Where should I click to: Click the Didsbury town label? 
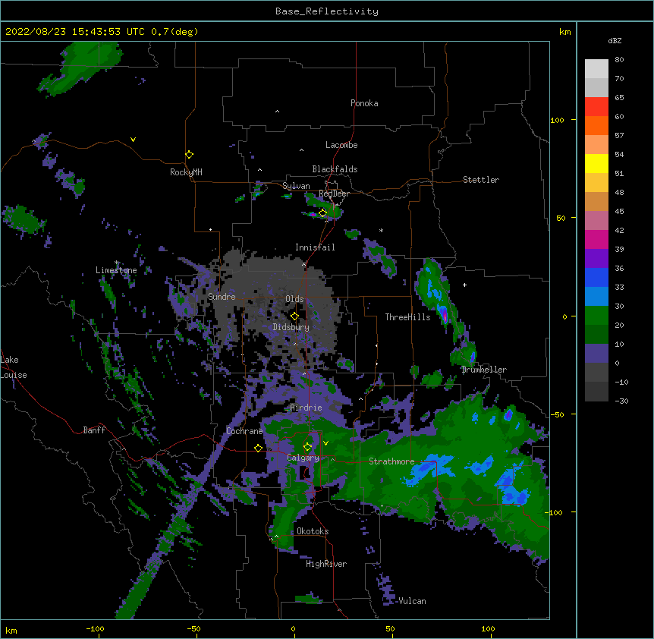click(291, 327)
